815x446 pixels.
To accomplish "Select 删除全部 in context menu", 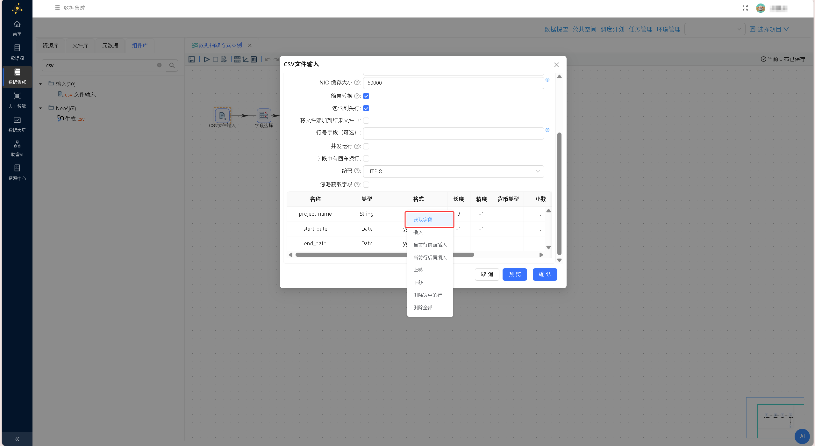I will (x=430, y=307).
